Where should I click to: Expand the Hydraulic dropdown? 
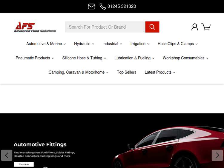coord(84,44)
